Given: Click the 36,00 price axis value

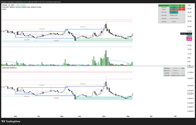Looking at the screenshot, I should 189,12.
